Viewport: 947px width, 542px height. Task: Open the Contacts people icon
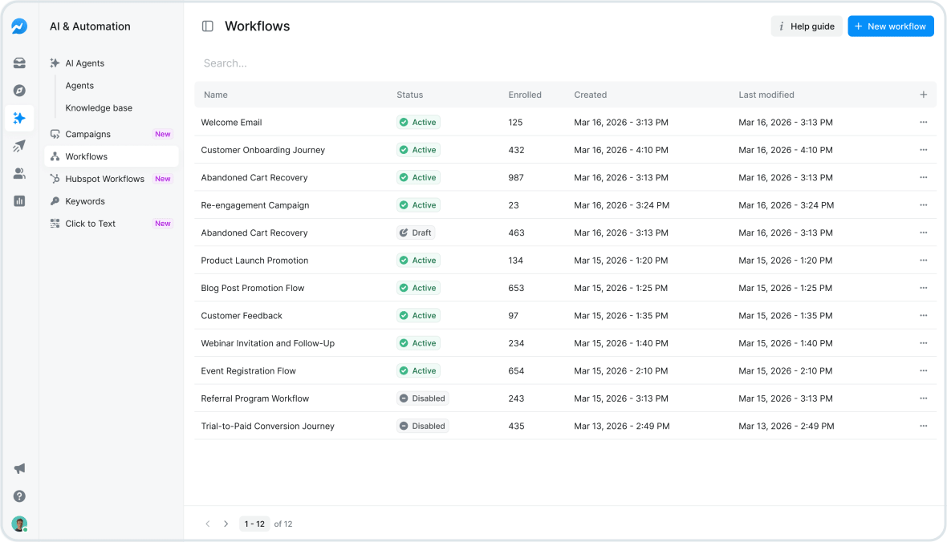coord(19,173)
